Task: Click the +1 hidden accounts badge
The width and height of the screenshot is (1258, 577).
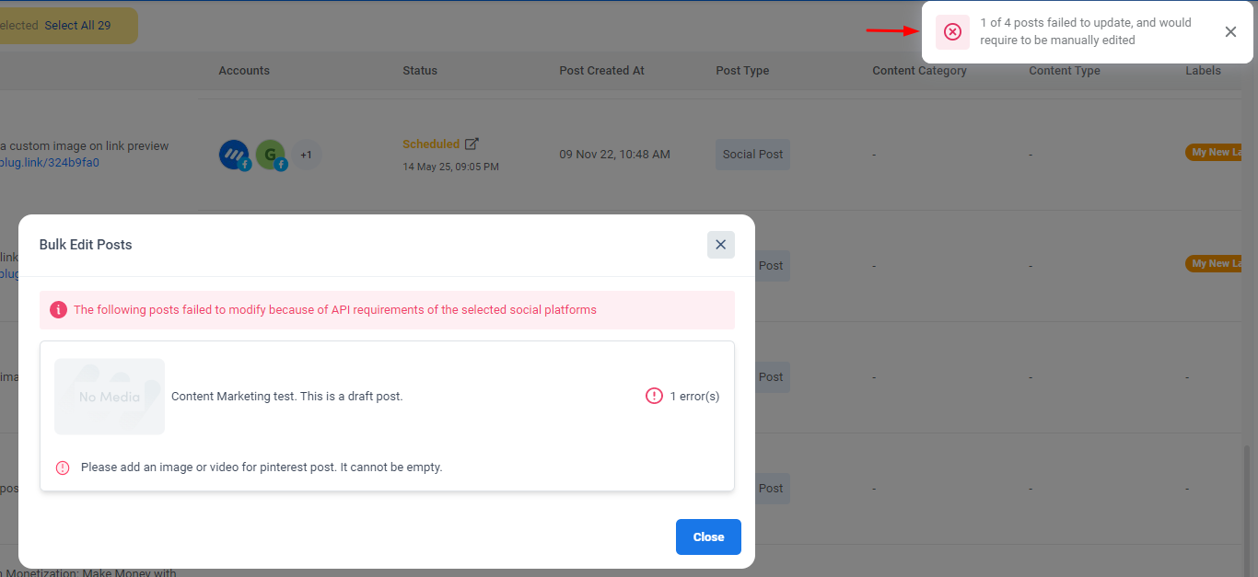Action: coord(306,154)
